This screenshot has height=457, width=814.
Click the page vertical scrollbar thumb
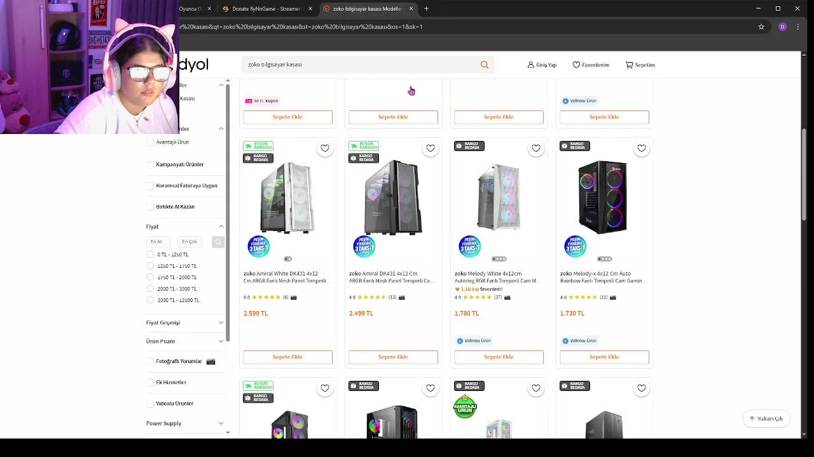(x=804, y=175)
